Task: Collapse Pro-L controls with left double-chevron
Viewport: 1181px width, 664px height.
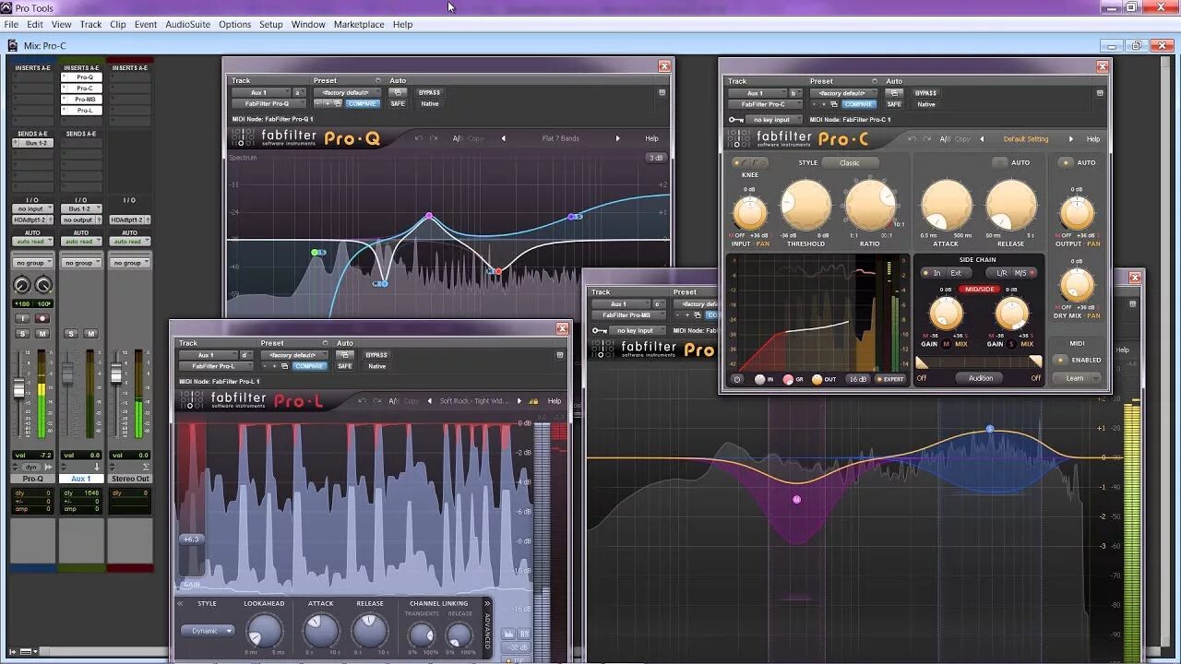Action: pos(180,604)
